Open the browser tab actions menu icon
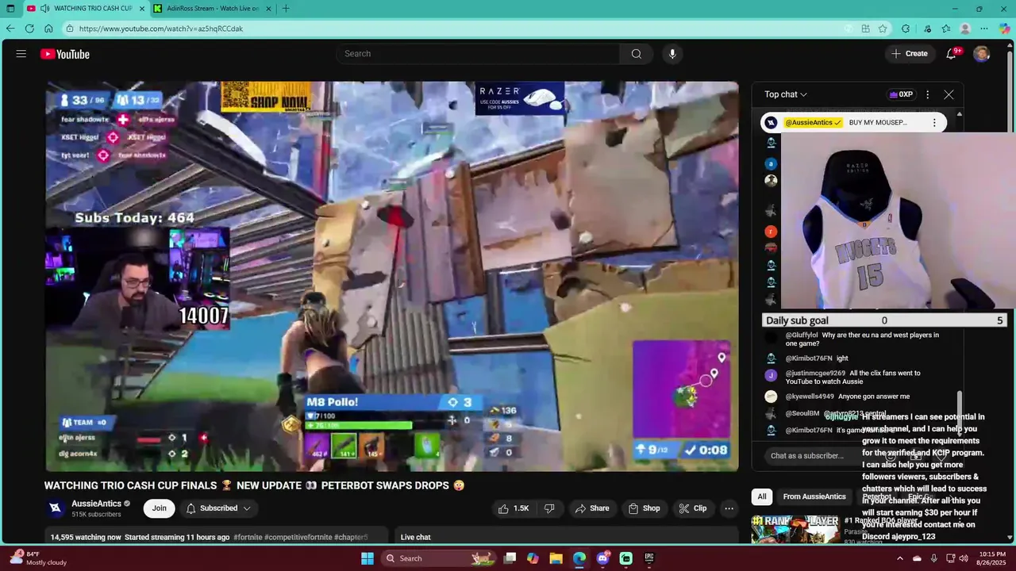The width and height of the screenshot is (1016, 571). (x=10, y=9)
